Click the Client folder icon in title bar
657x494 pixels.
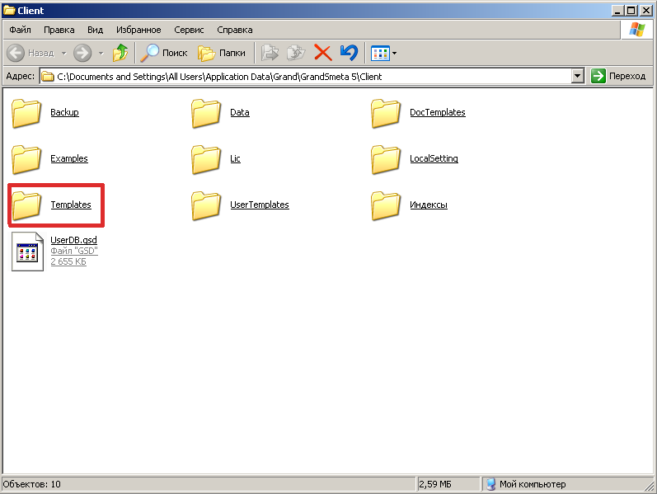pos(9,10)
